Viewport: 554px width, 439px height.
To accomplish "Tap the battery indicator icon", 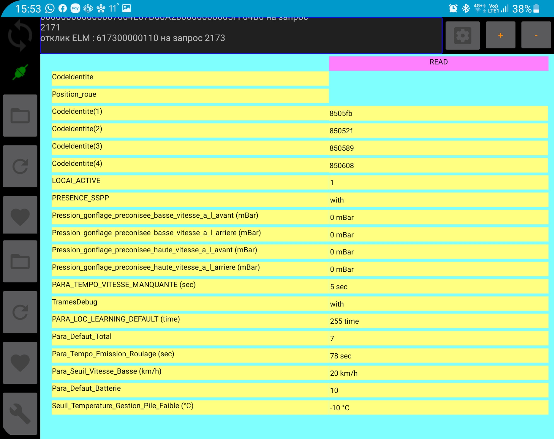I will (536, 8).
